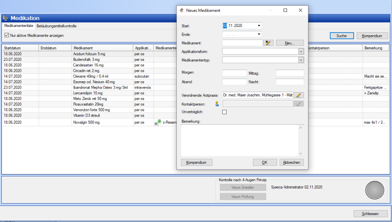This screenshot has width=392, height=222.
Task: Open the Start date dropdown arrow
Action: coord(259,26)
